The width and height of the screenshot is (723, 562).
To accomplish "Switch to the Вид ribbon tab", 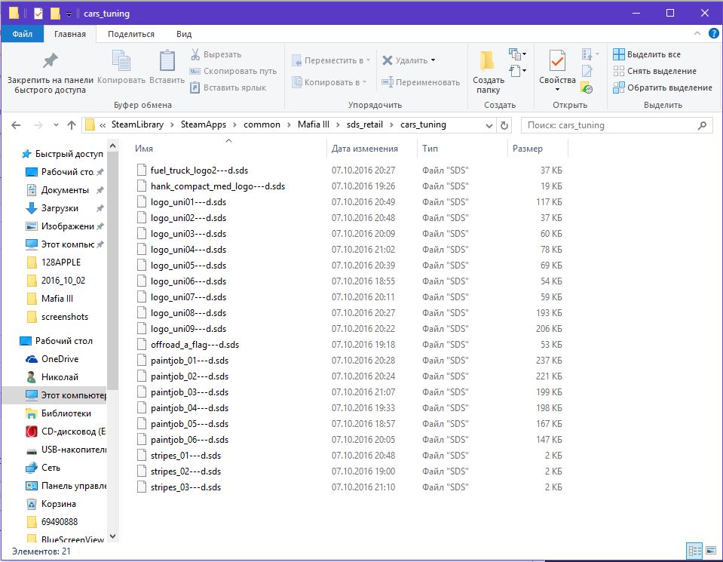I will tap(184, 34).
